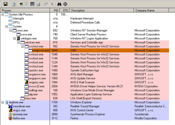Click the Show Process Tree toolbar icon

coord(26,4)
